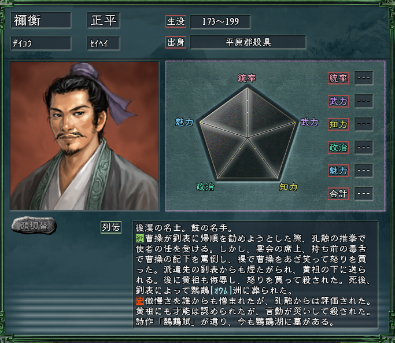Click the 顔切替 face switch button
Image resolution: width=395 pixels, height=343 pixels.
click(x=34, y=226)
